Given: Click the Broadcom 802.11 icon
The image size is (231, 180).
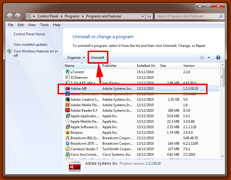Looking at the screenshot, I should [67, 138].
